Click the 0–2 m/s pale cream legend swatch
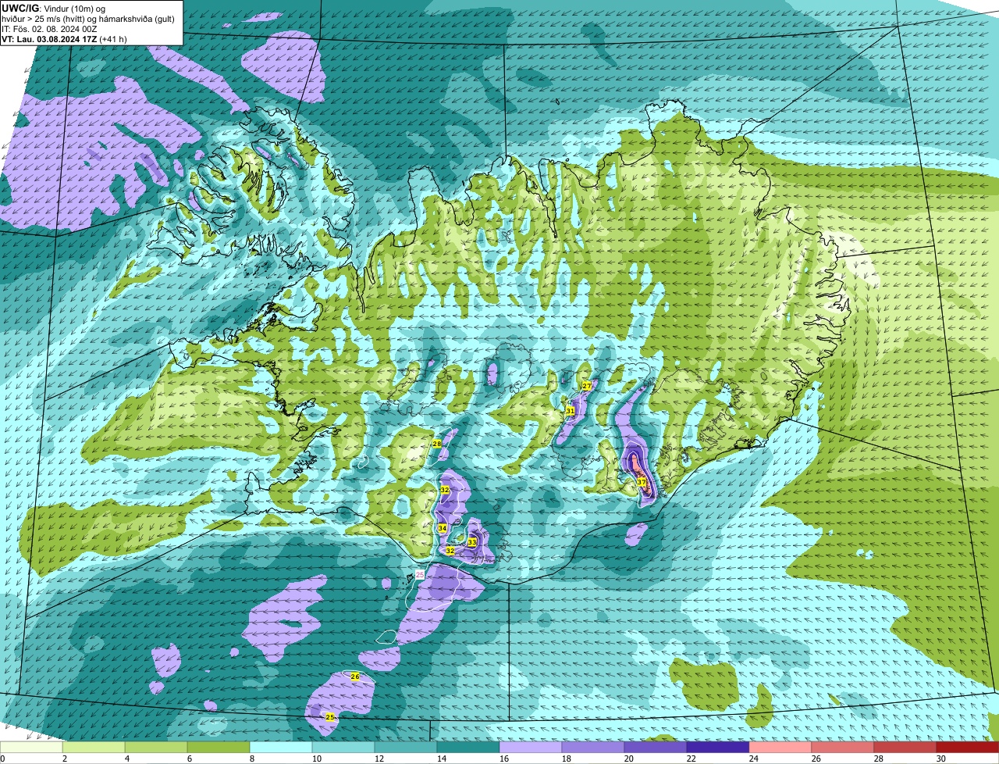 pos(31,747)
